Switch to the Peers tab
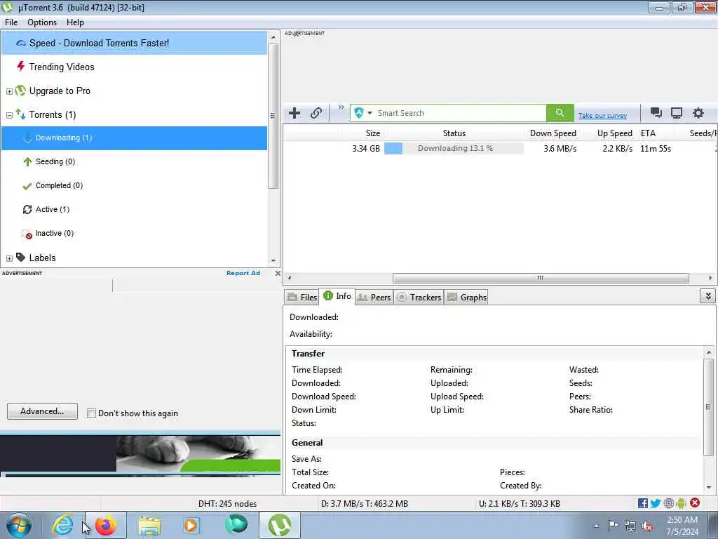 (x=374, y=297)
